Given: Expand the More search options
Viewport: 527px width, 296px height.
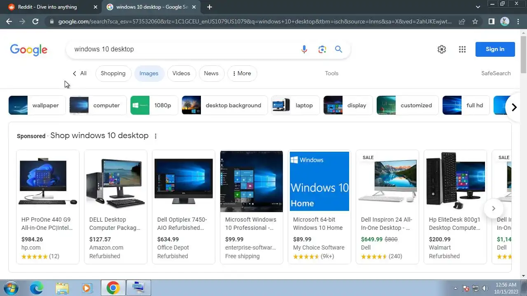Looking at the screenshot, I should [242, 73].
